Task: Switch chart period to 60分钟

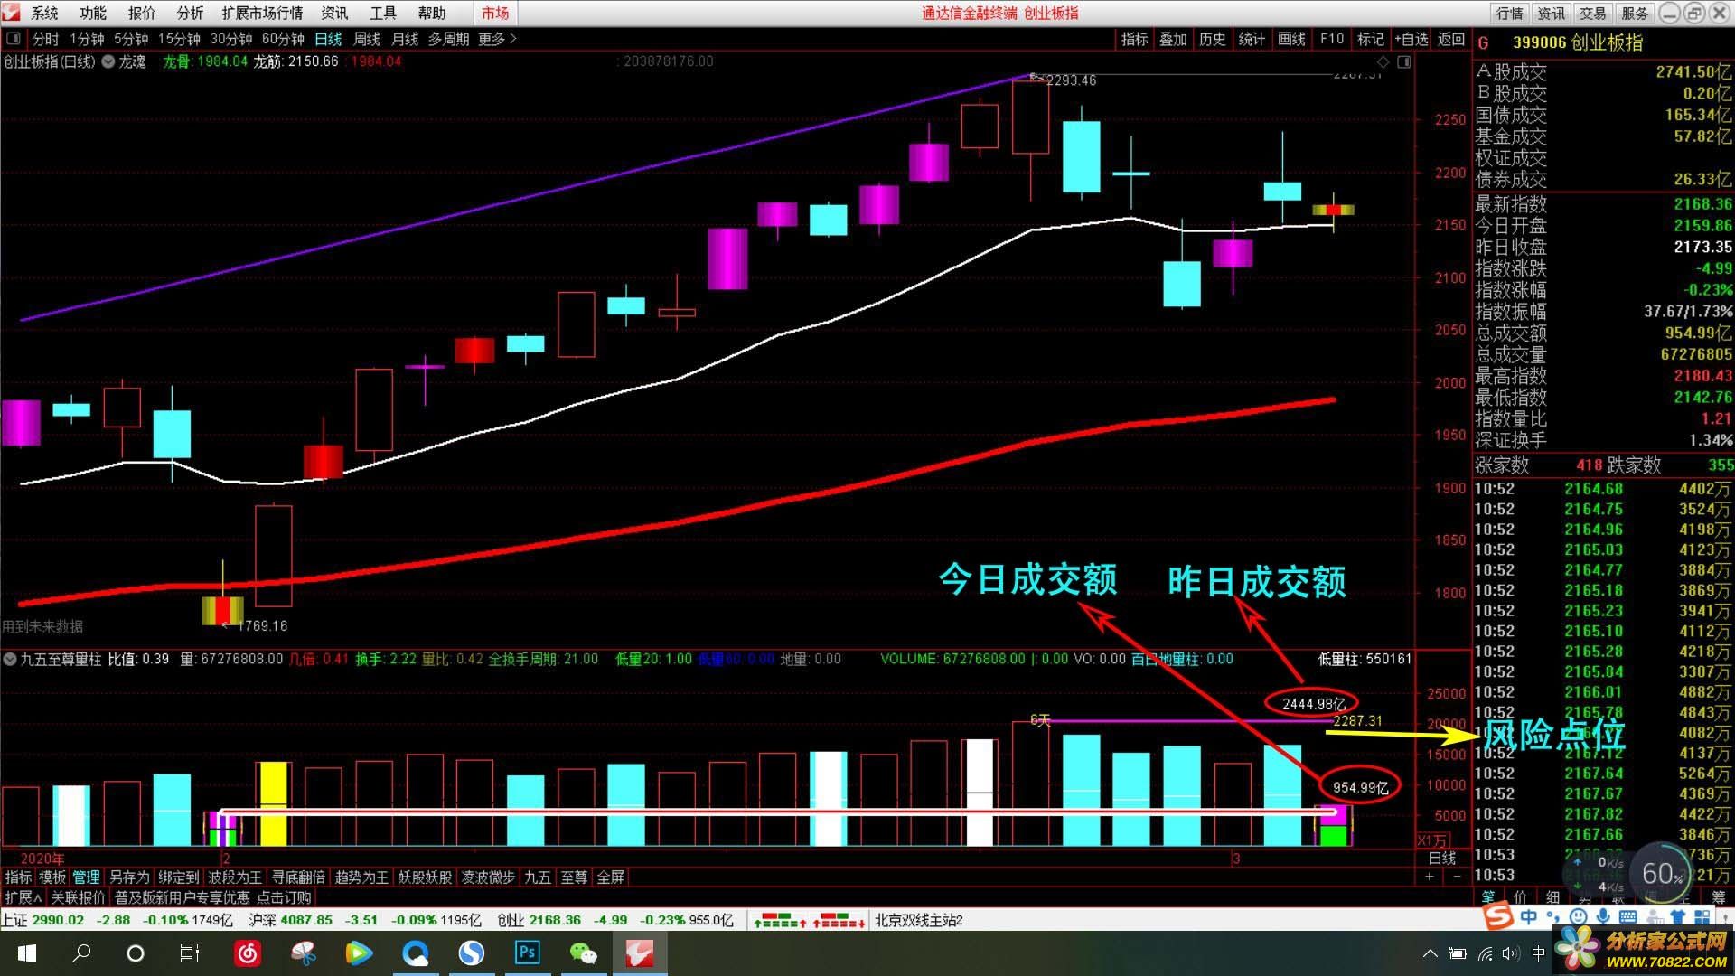Action: (283, 39)
